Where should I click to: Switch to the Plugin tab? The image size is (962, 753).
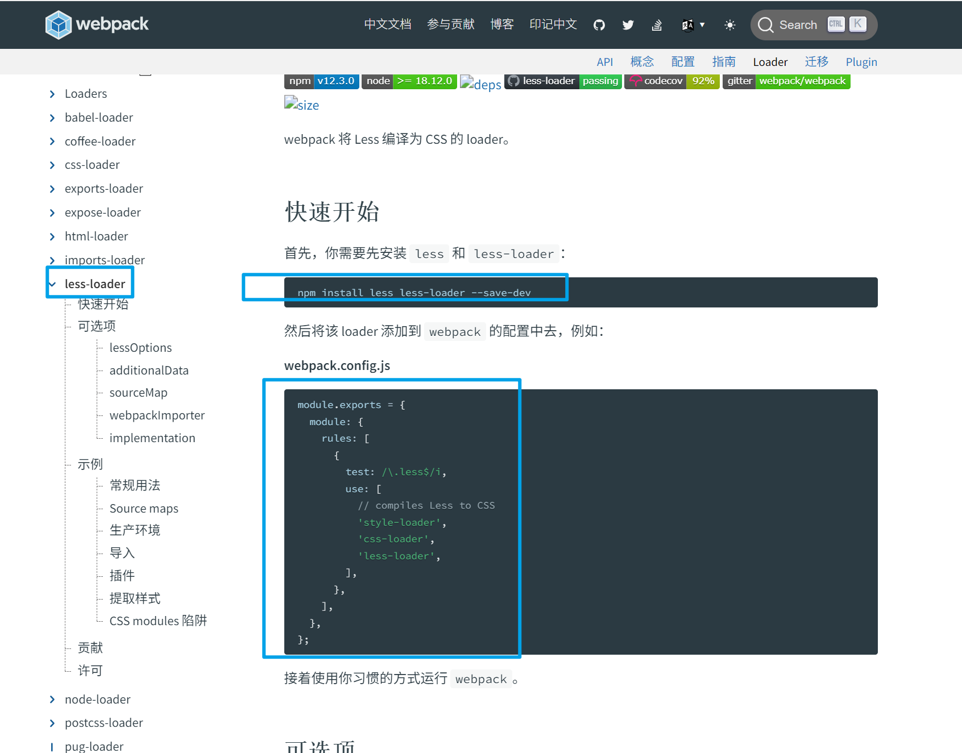click(861, 61)
